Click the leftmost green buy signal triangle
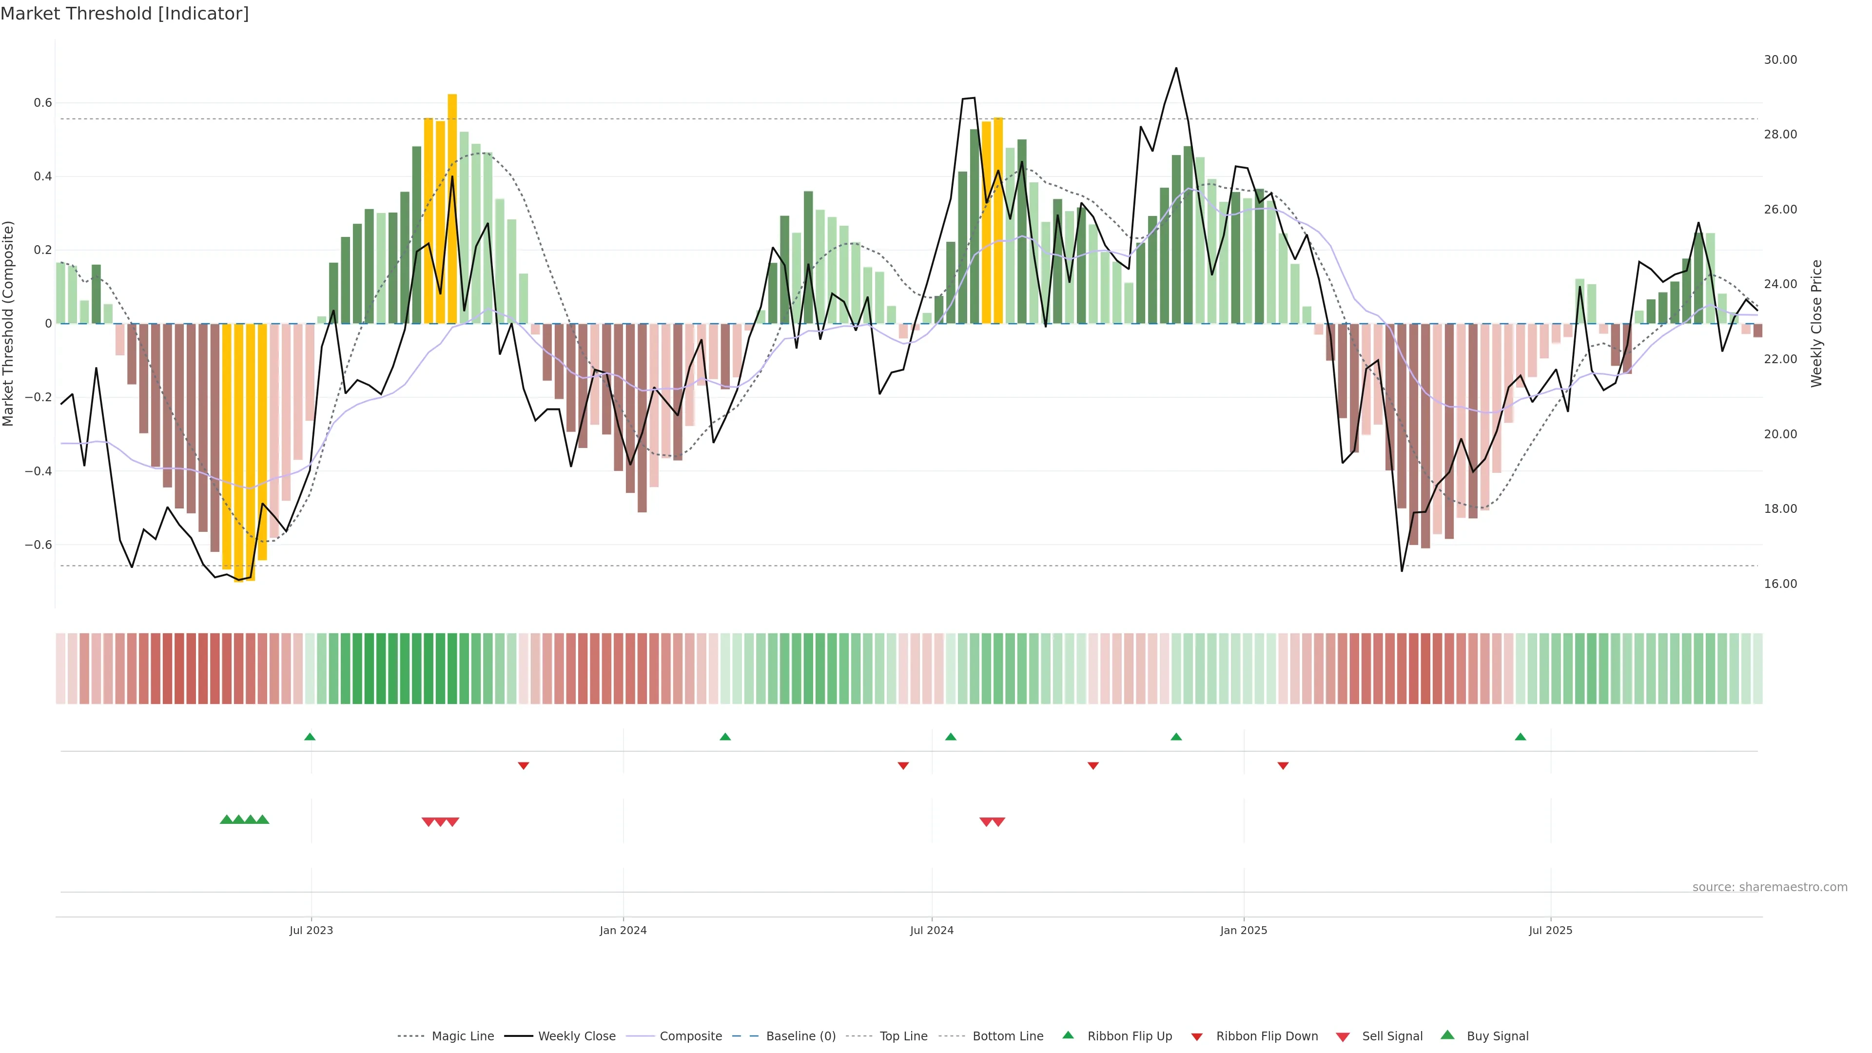Image resolution: width=1872 pixels, height=1053 pixels. (226, 819)
